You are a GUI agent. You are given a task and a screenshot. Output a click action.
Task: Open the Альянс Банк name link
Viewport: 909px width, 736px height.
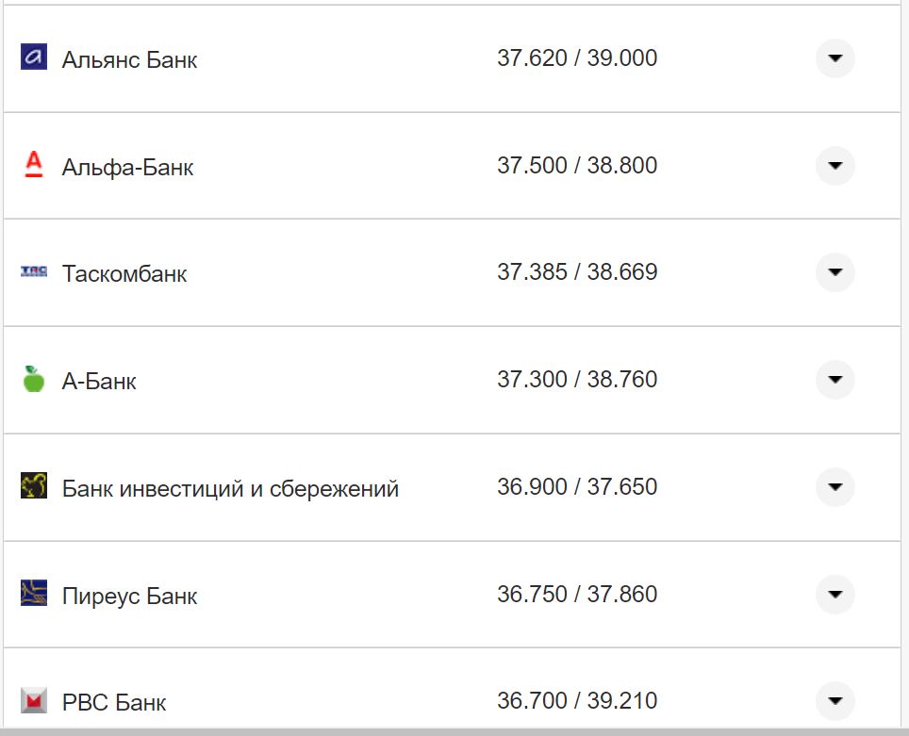click(129, 59)
